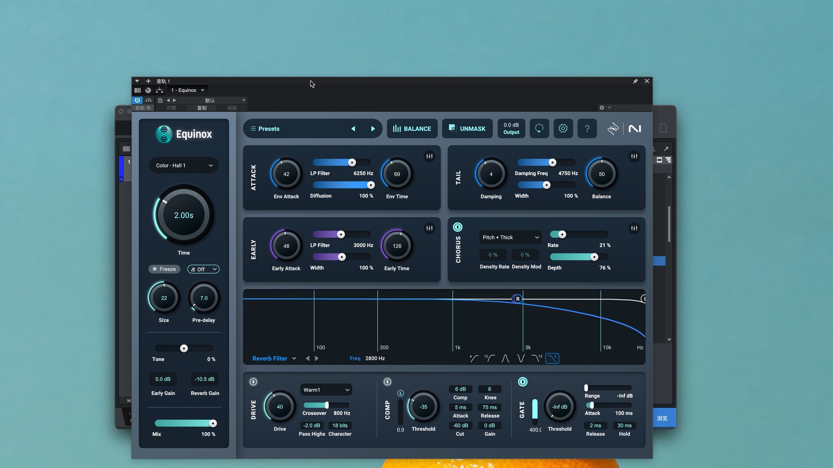Click the Tone slider handle
Viewport: 833px width, 468px height.
[x=184, y=349]
